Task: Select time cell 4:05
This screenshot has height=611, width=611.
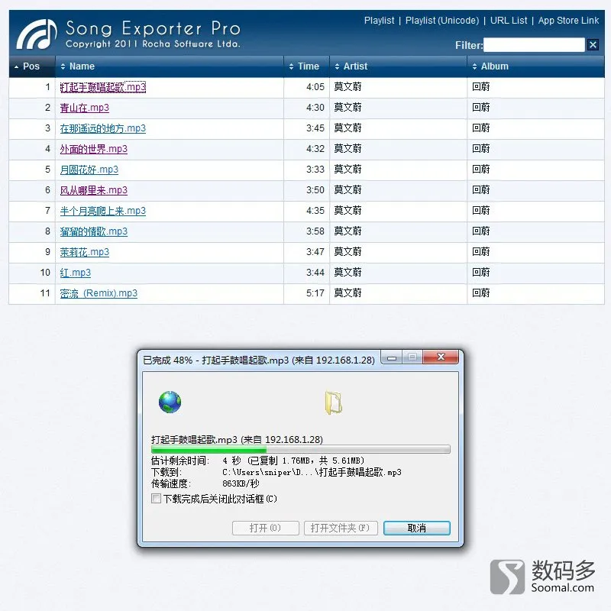Action: coord(315,87)
